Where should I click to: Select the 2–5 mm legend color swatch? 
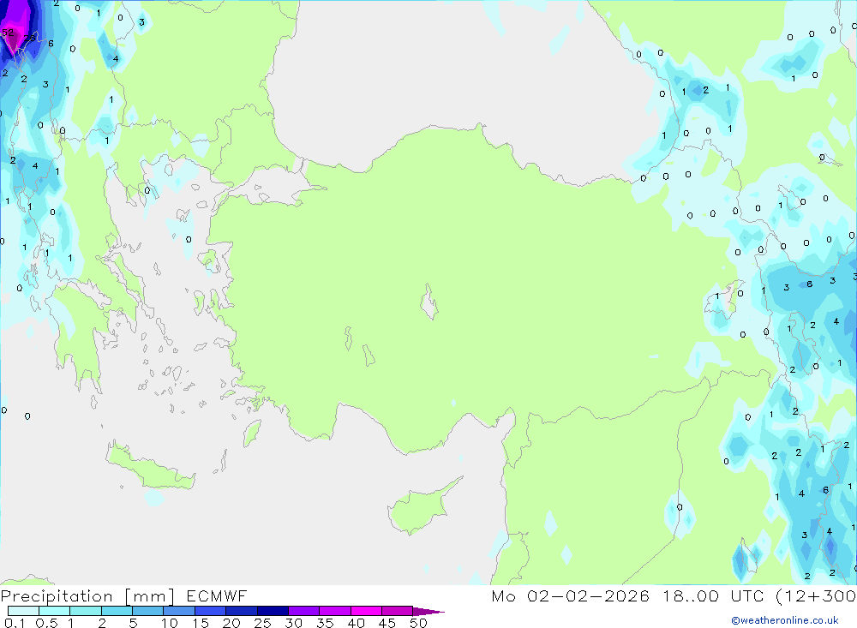click(x=117, y=611)
